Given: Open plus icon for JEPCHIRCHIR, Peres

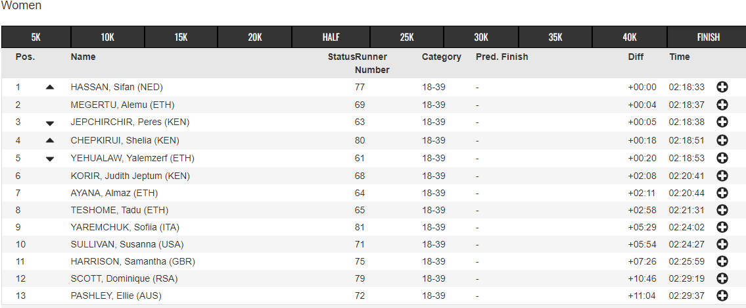Looking at the screenshot, I should click(722, 122).
